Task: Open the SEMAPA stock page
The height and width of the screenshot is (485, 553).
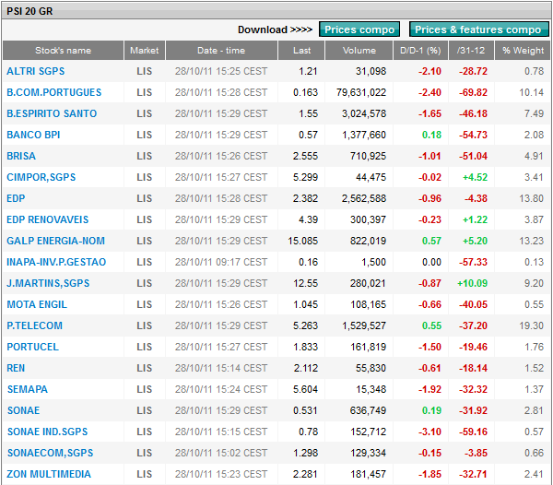Action: coord(27,389)
